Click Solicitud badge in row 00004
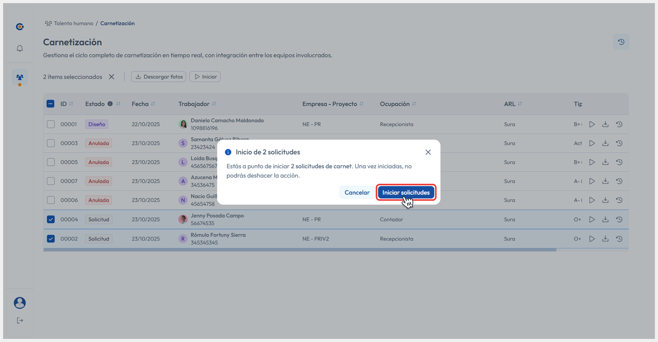Screen dimensions: 658x342 tap(99, 219)
